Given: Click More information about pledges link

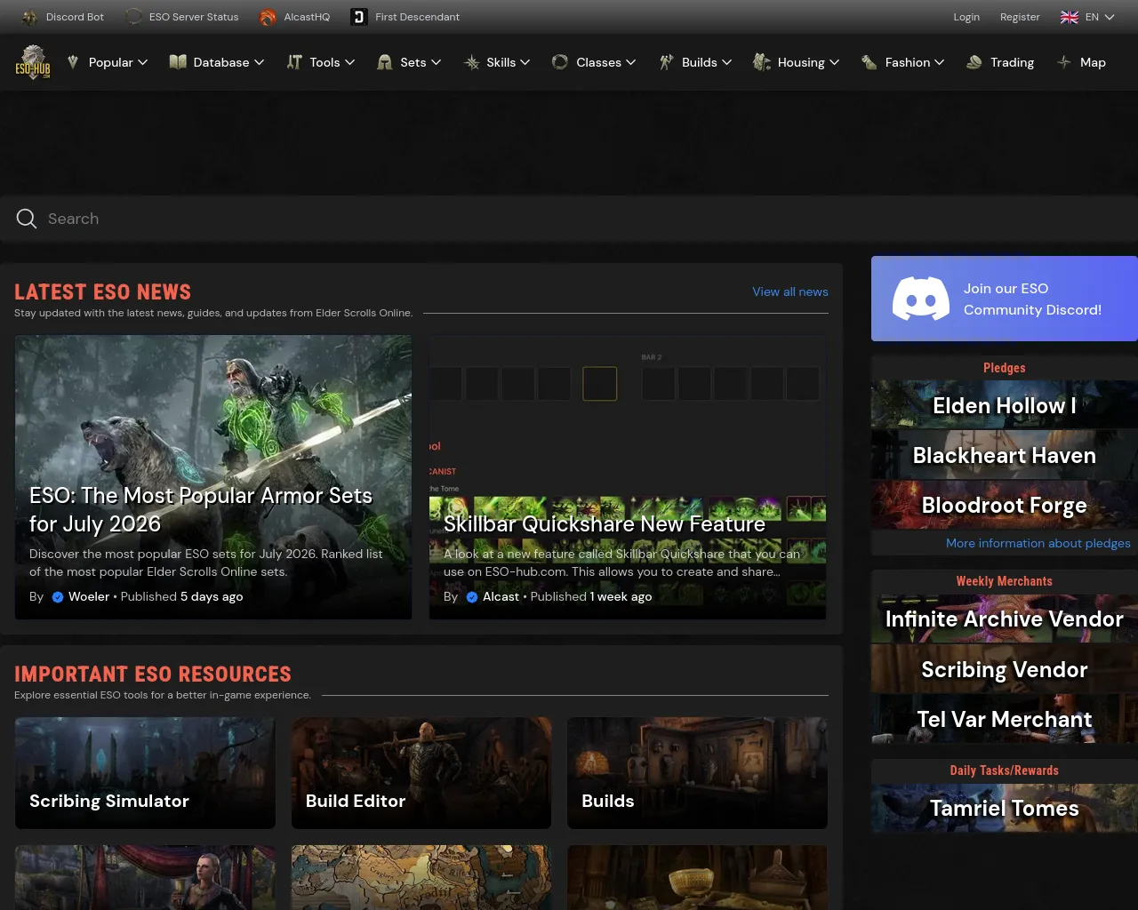Looking at the screenshot, I should [x=1038, y=543].
